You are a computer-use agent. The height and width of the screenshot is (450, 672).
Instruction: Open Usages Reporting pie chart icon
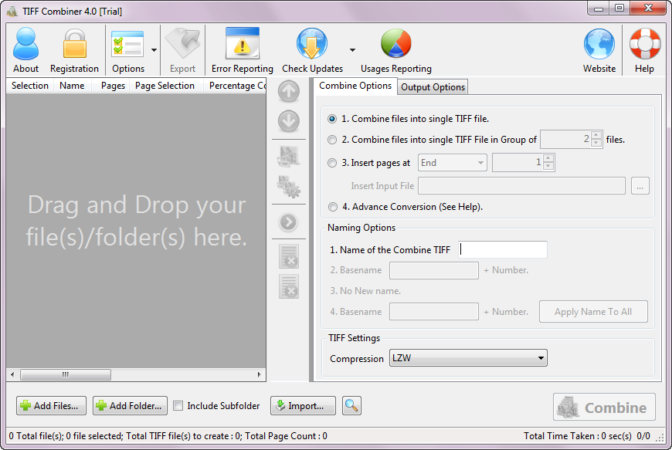coord(395,49)
